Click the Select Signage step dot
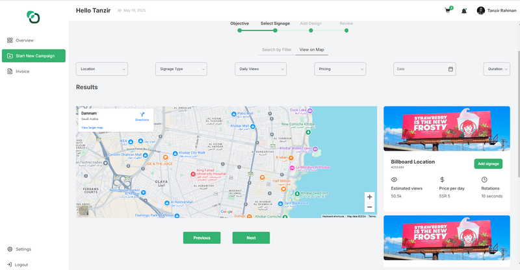This screenshot has height=270, width=520. pos(275,31)
